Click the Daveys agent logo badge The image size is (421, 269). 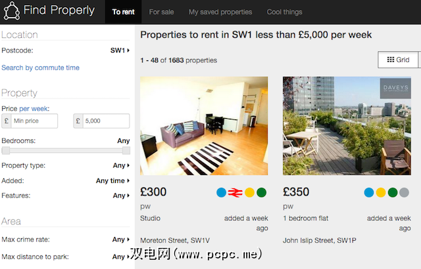pyautogui.click(x=395, y=88)
